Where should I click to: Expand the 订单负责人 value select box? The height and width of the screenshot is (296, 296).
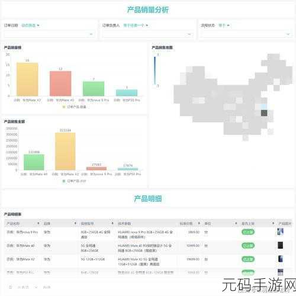tap(148, 34)
